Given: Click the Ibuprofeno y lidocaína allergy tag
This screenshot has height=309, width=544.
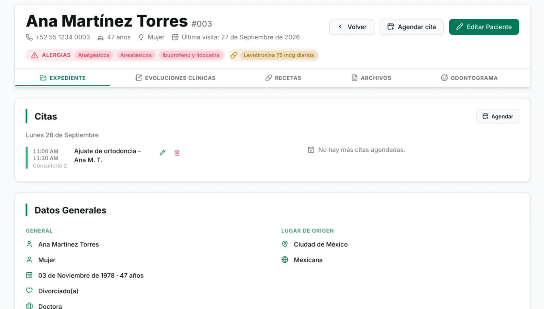Looking at the screenshot, I should [191, 55].
